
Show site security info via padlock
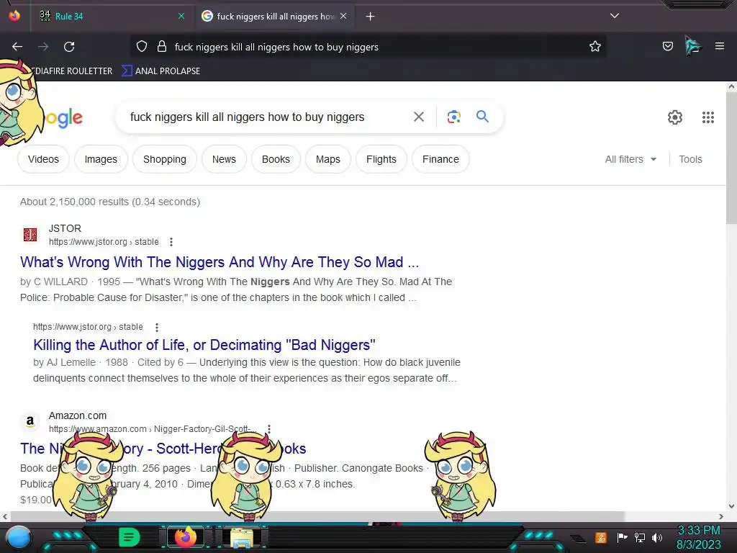[x=162, y=47]
